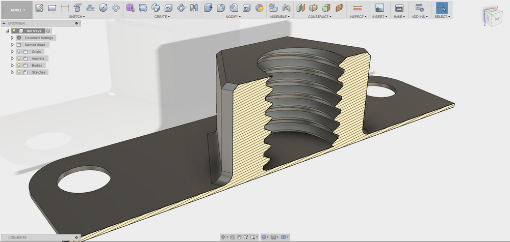
Task: Toggle the Analysis folder visibility bulb
Action: pos(18,58)
